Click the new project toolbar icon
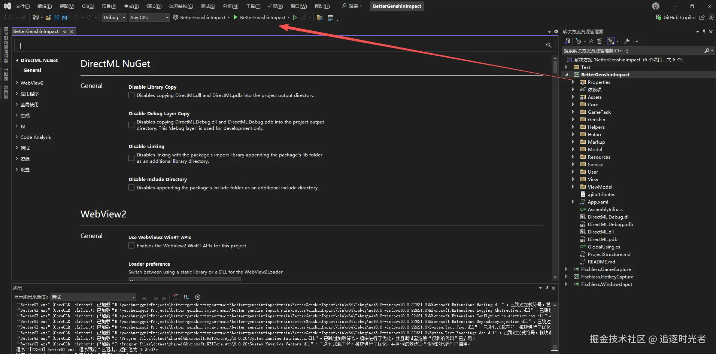The image size is (716, 354). (x=36, y=18)
